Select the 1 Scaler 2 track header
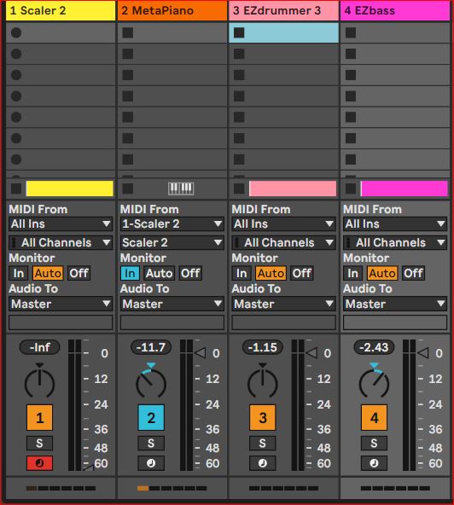Viewport: 454px width, 505px height. (61, 10)
